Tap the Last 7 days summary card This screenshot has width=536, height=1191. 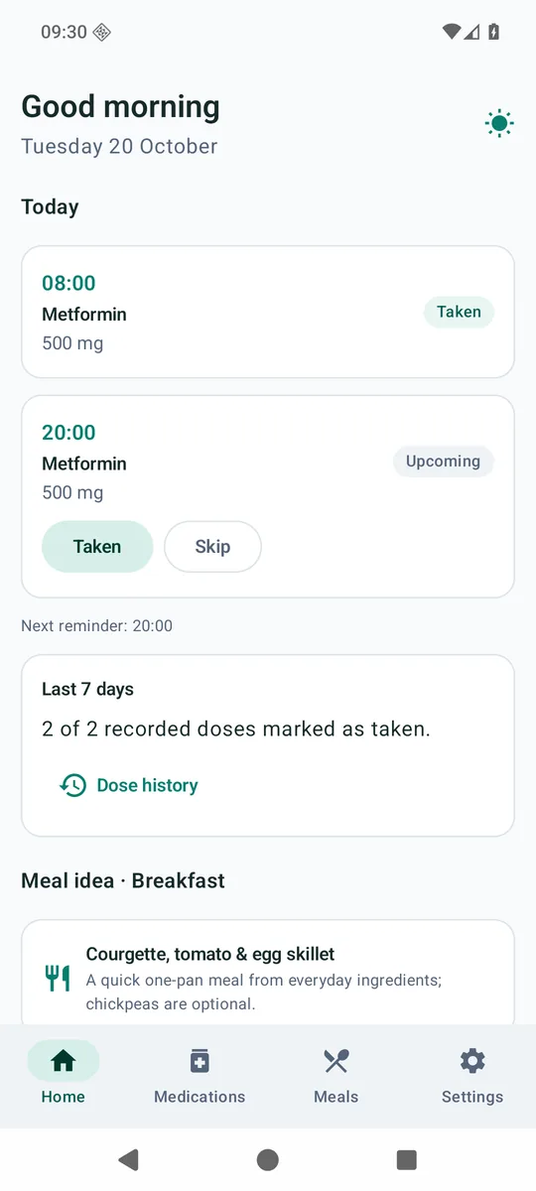coord(268,745)
